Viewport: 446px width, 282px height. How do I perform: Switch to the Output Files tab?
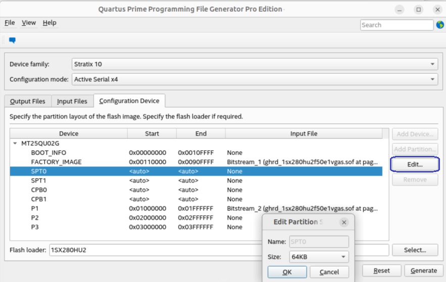[x=28, y=101]
